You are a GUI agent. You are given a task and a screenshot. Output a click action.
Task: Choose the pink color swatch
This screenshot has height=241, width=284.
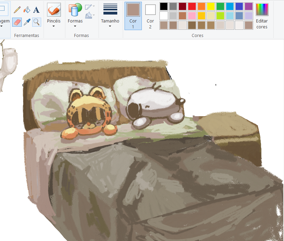[192, 16]
